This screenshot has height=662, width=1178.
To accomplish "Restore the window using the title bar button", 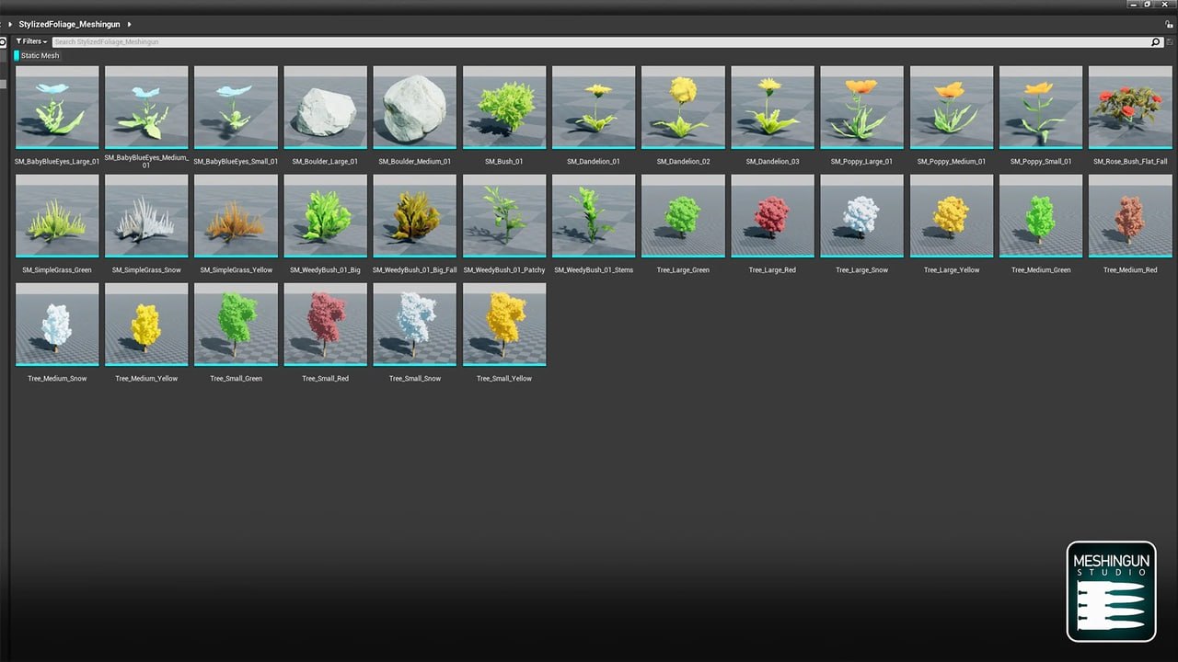I will tap(1147, 5).
